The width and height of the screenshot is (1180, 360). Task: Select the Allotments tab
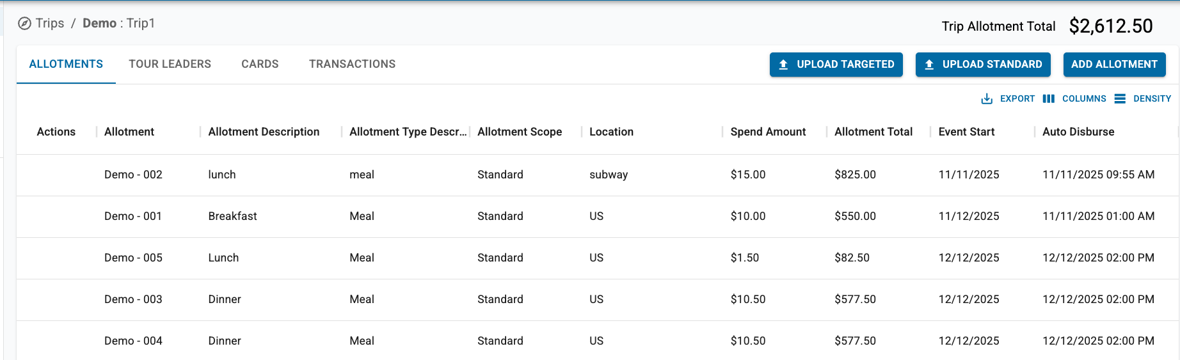click(x=66, y=64)
